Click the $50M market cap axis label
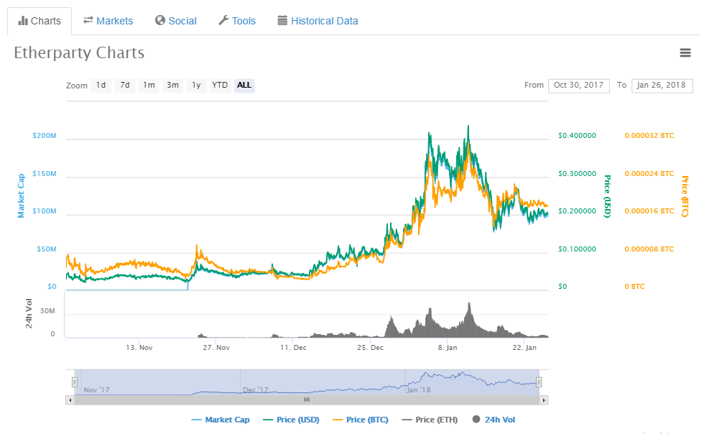The height and width of the screenshot is (434, 704). [x=47, y=249]
